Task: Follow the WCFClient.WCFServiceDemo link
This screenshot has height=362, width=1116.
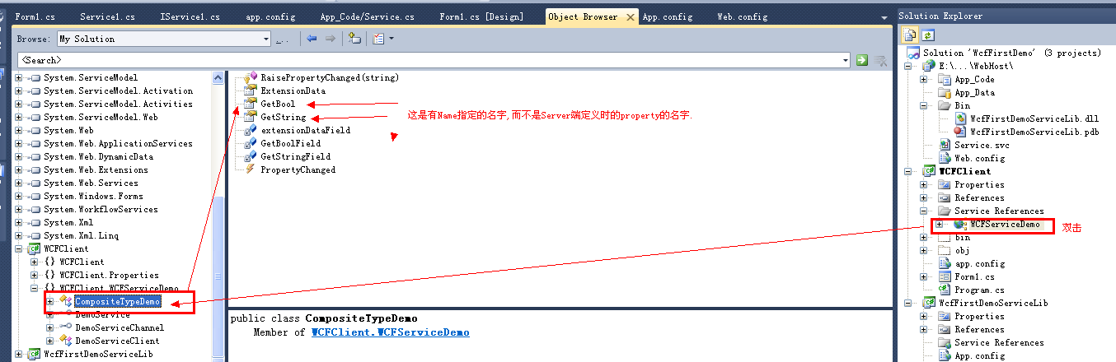Action: (x=390, y=332)
